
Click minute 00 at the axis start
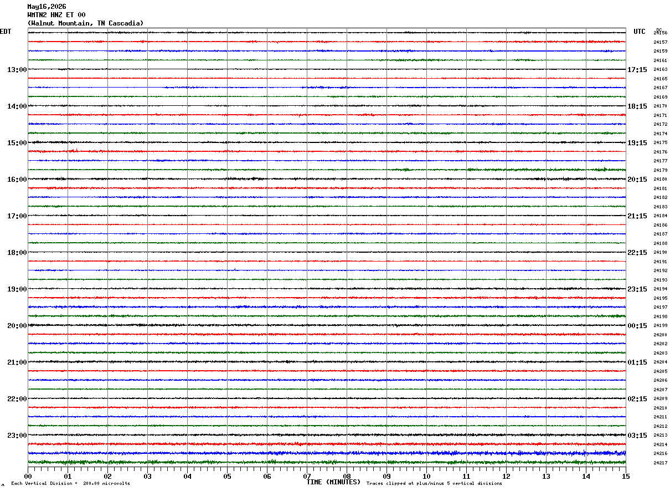click(x=28, y=477)
